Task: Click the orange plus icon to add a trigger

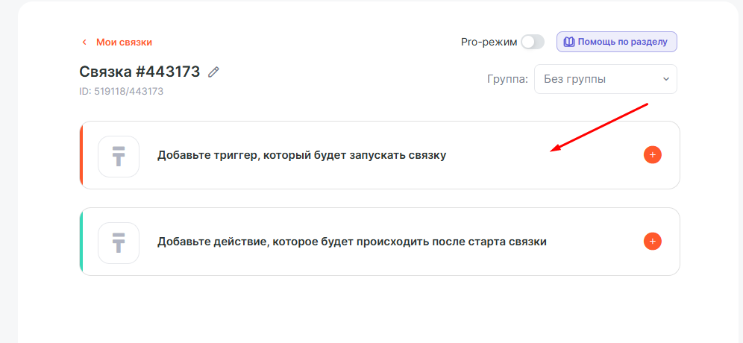Action: coord(652,155)
